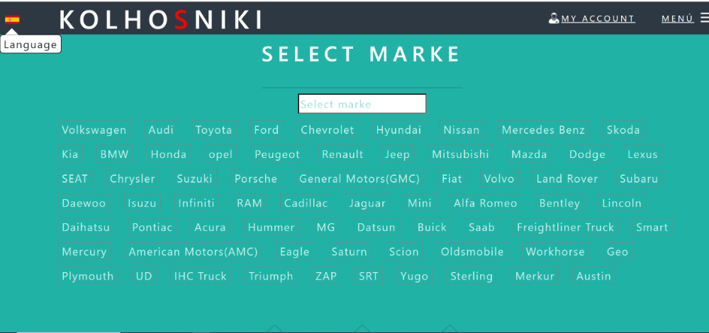The height and width of the screenshot is (333, 709).
Task: Choose American Motors(AMC) brand
Action: point(193,252)
